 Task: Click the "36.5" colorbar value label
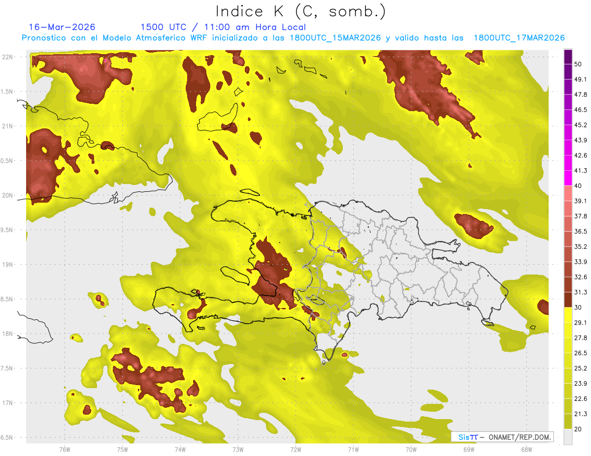coord(581,231)
